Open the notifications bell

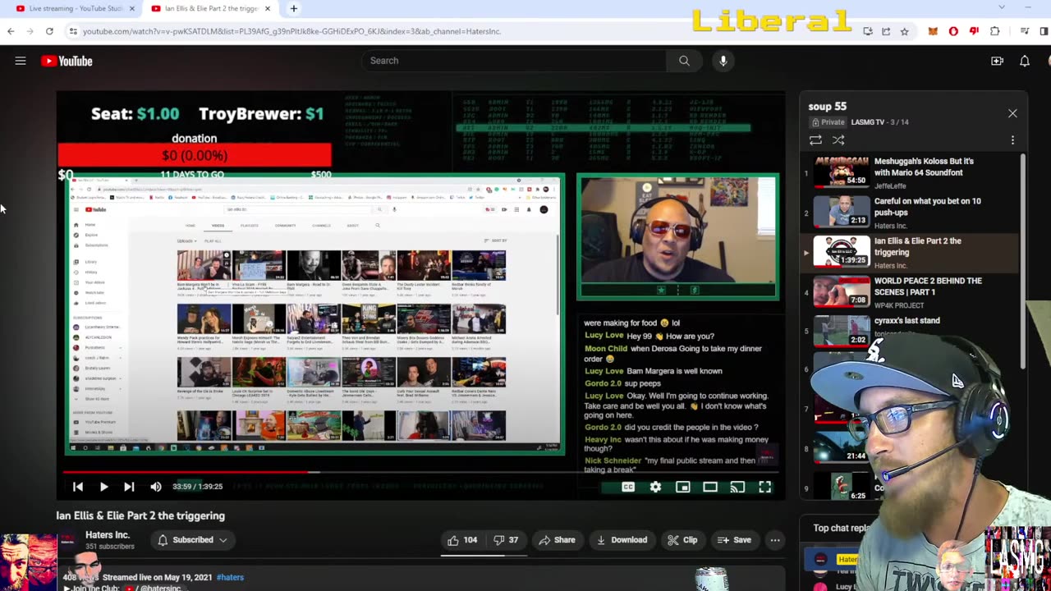[1025, 61]
